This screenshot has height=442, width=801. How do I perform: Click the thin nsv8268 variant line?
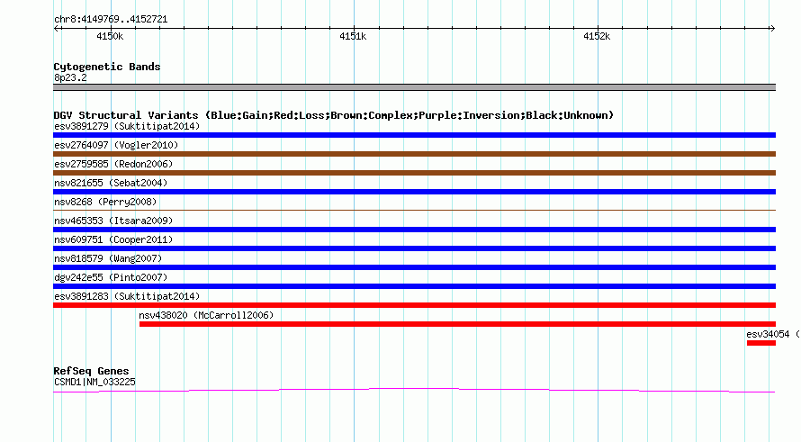coord(414,210)
